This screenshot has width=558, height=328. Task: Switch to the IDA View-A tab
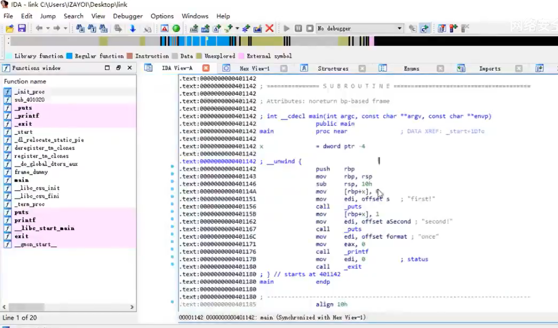[177, 68]
